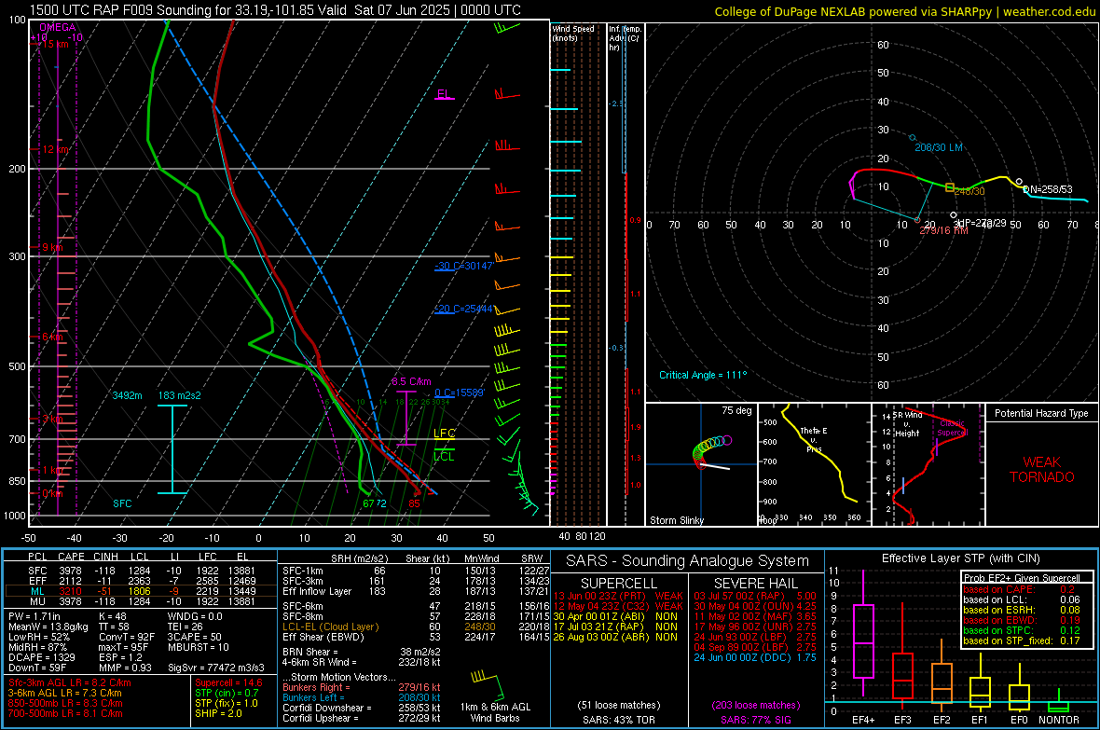
Task: Click the OMEGA label on the skew-T
Action: pos(57,27)
